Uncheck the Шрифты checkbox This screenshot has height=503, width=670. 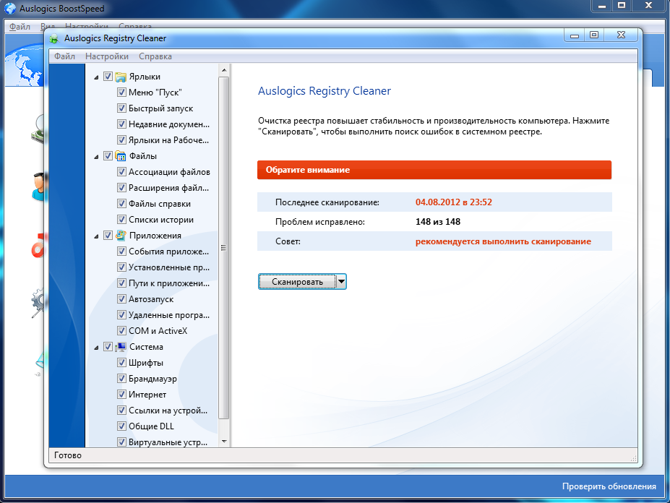121,362
